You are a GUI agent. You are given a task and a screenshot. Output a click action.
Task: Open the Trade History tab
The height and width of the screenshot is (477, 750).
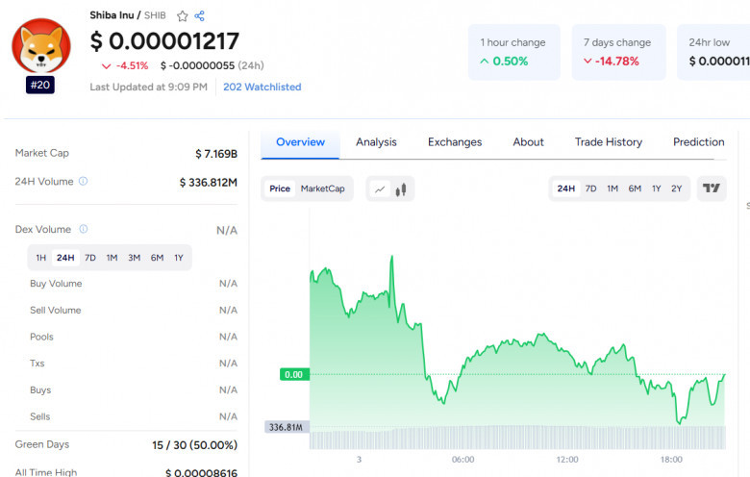(609, 142)
